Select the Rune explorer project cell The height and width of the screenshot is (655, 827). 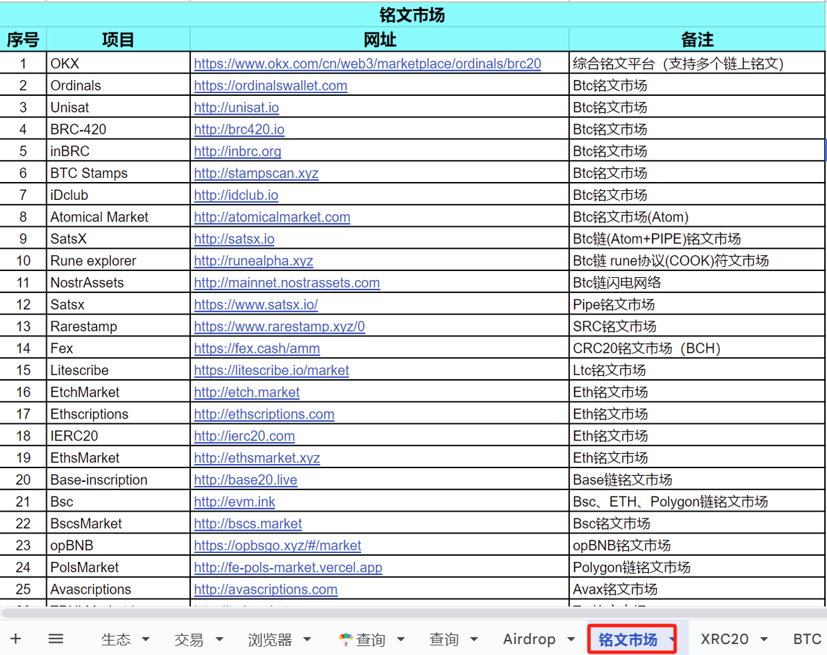119,261
